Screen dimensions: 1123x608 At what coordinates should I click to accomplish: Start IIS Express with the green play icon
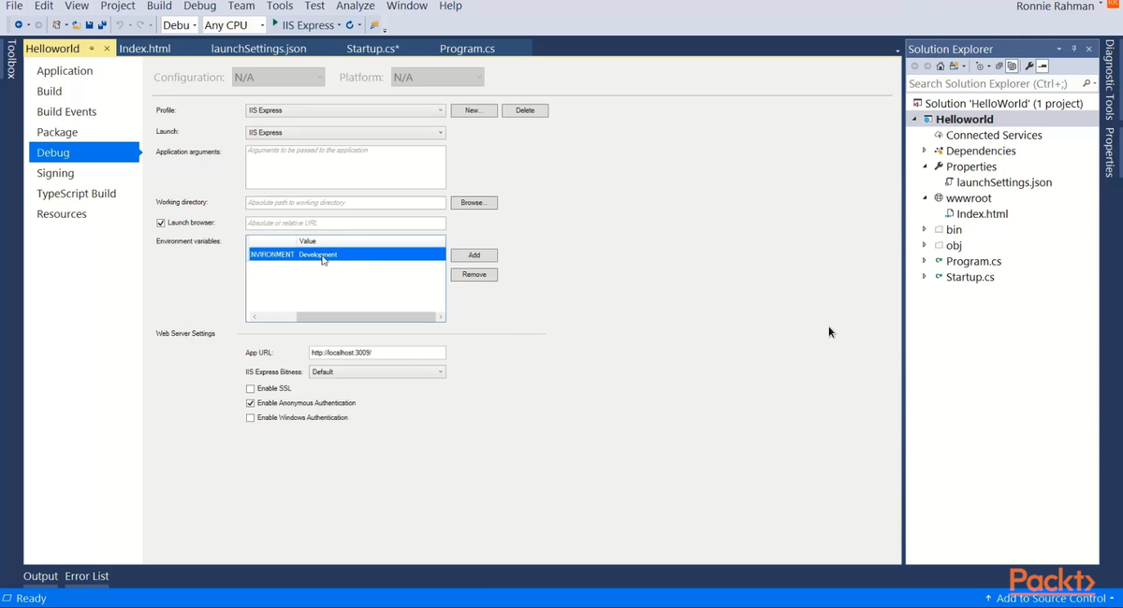(x=275, y=24)
